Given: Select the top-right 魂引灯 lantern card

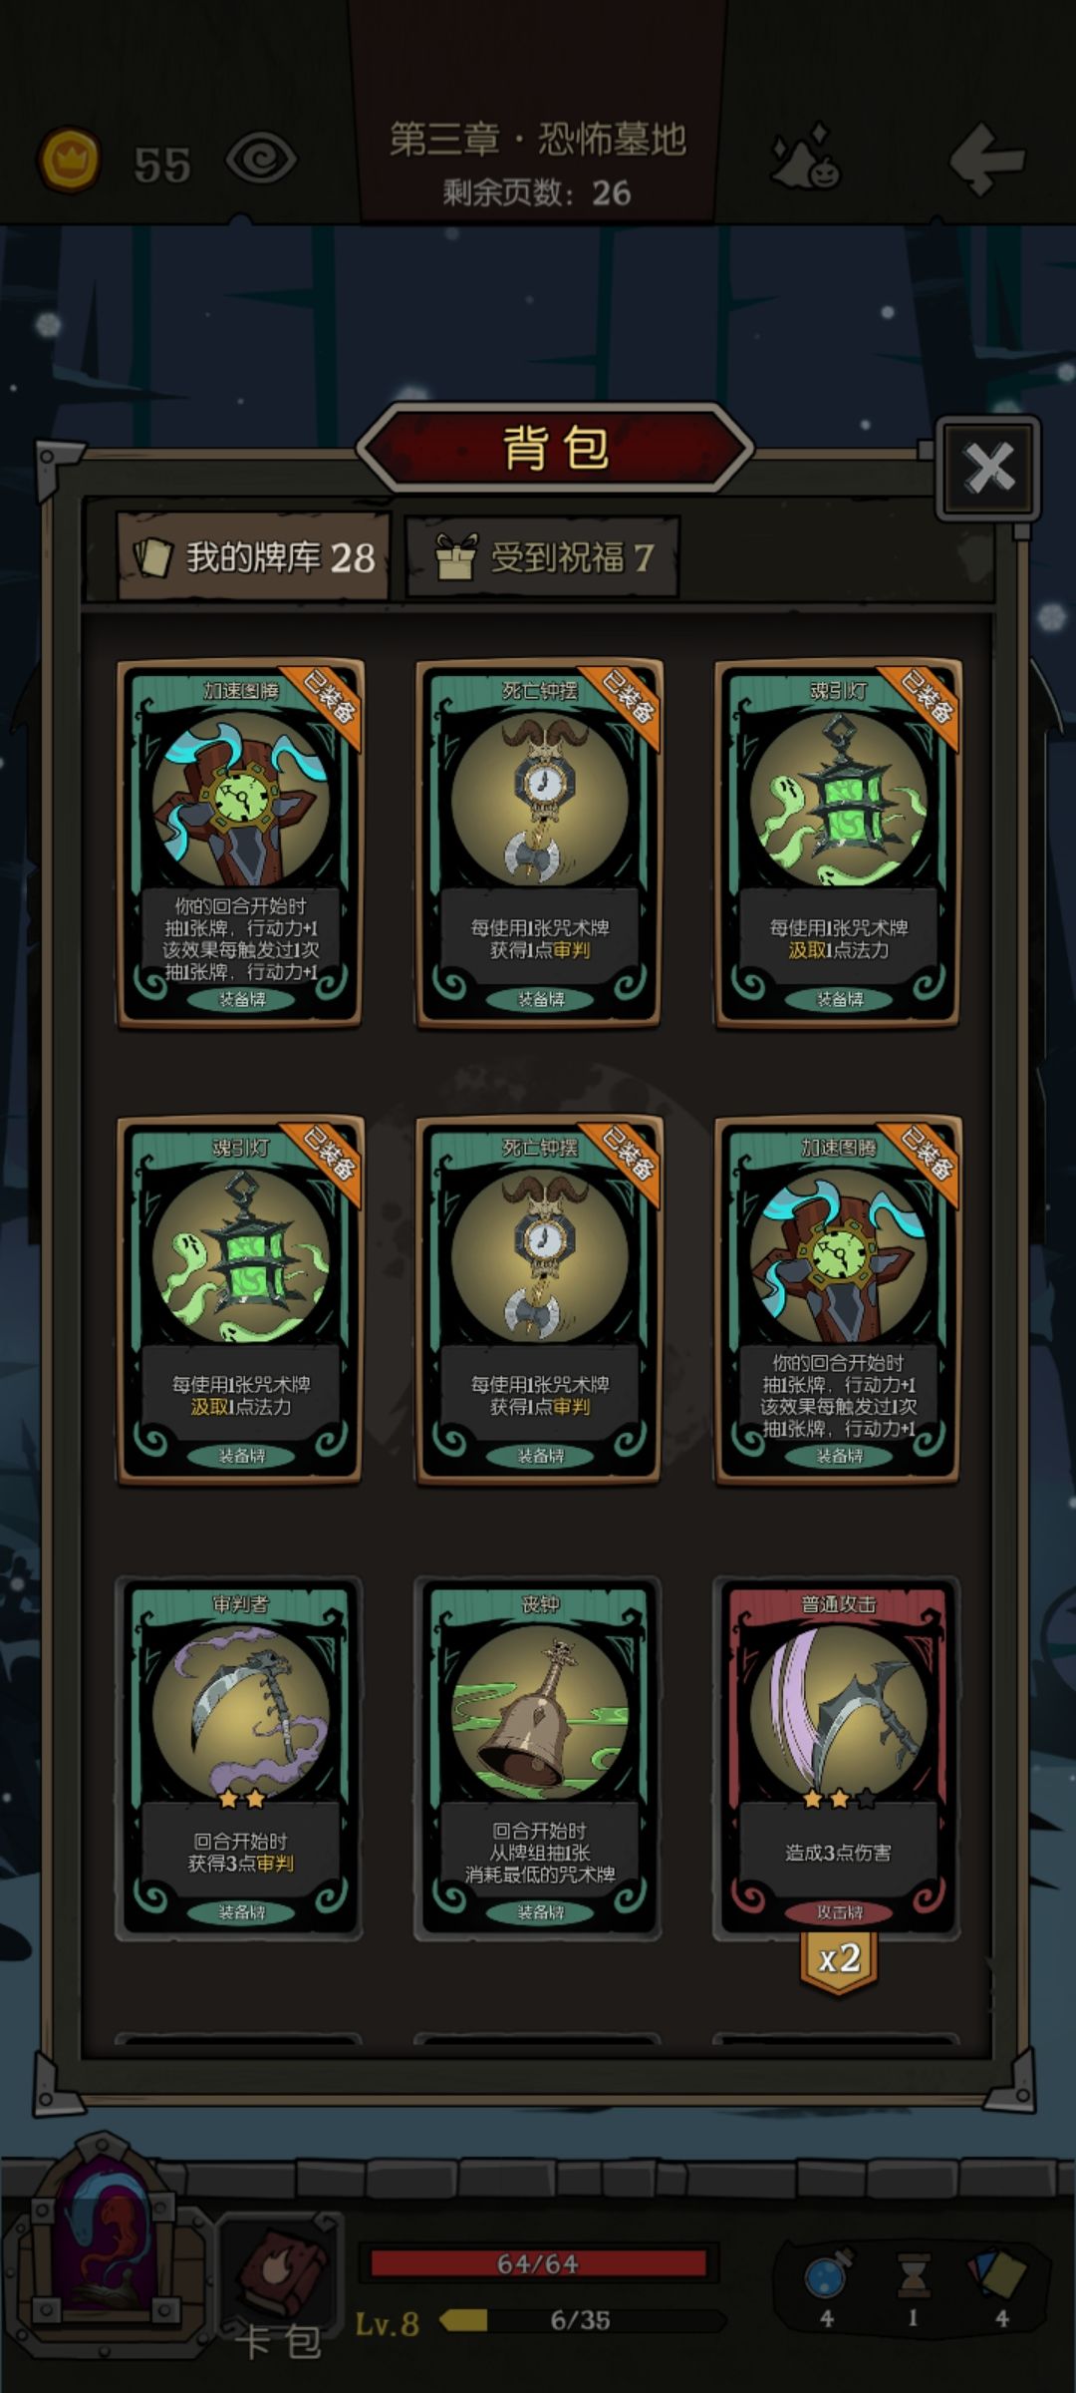Looking at the screenshot, I should [x=838, y=843].
